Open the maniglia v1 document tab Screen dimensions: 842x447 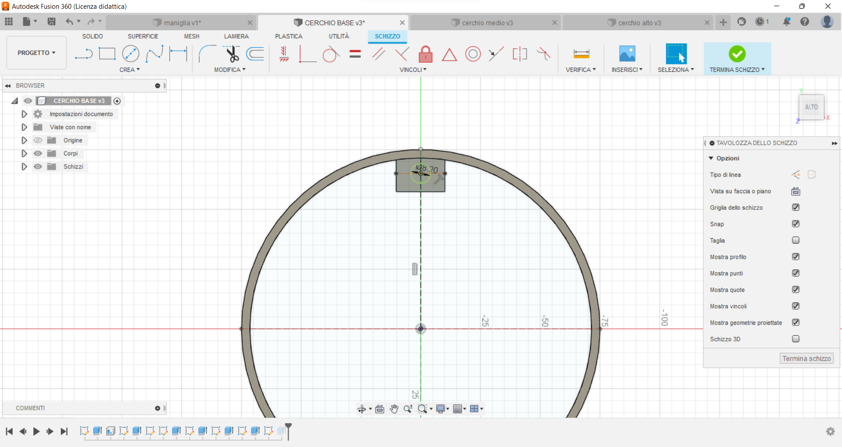point(182,23)
